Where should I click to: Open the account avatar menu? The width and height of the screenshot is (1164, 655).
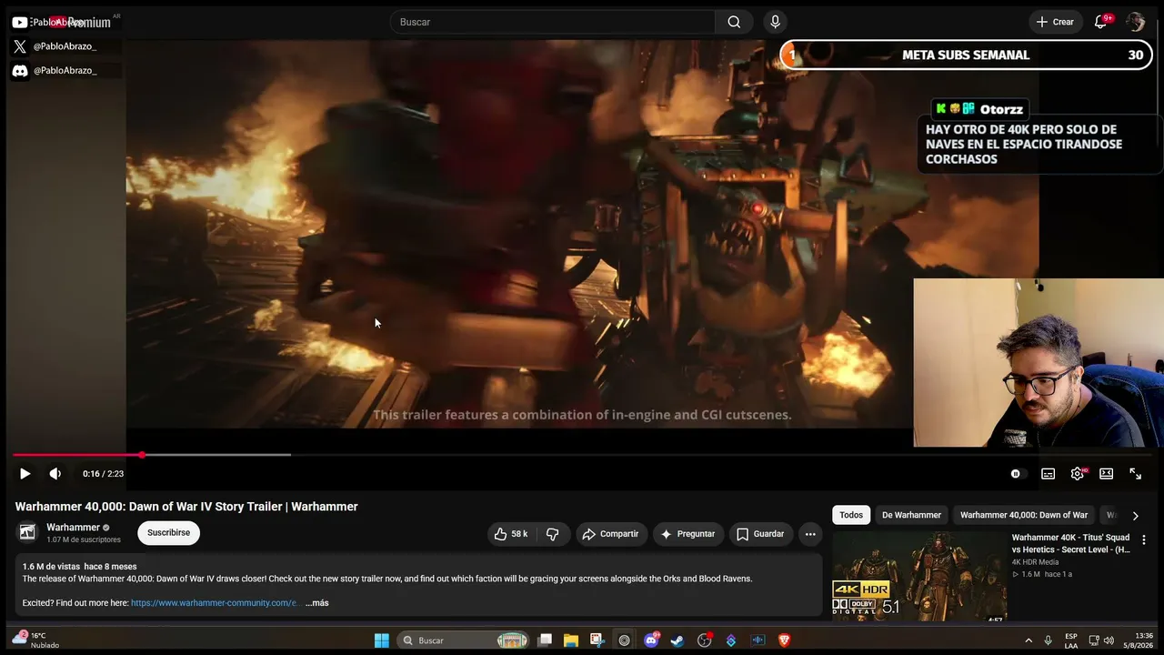pos(1136,22)
